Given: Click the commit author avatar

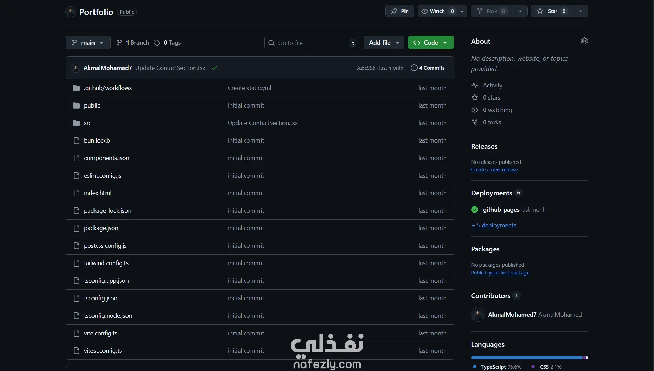Looking at the screenshot, I should (76, 68).
